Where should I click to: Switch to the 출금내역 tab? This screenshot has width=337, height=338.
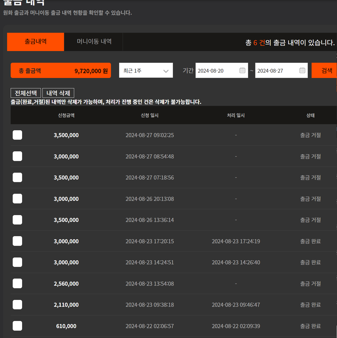tap(36, 42)
